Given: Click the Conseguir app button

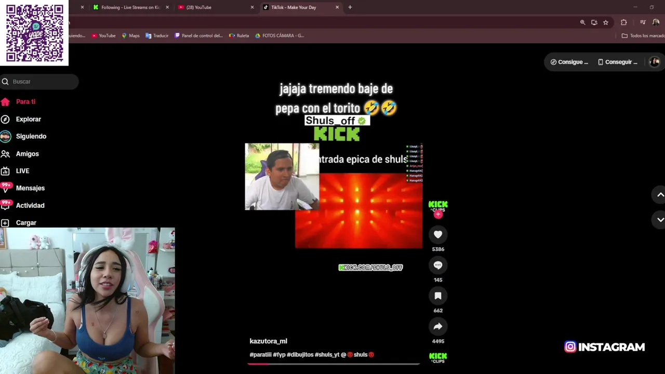Looking at the screenshot, I should point(617,62).
